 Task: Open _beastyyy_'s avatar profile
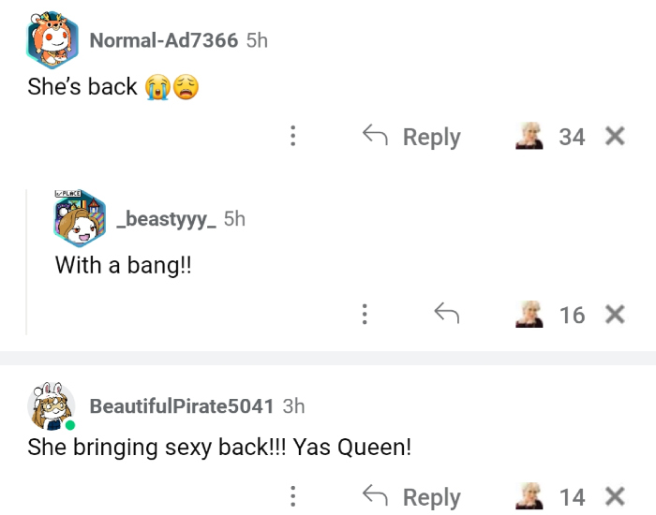[x=80, y=221]
